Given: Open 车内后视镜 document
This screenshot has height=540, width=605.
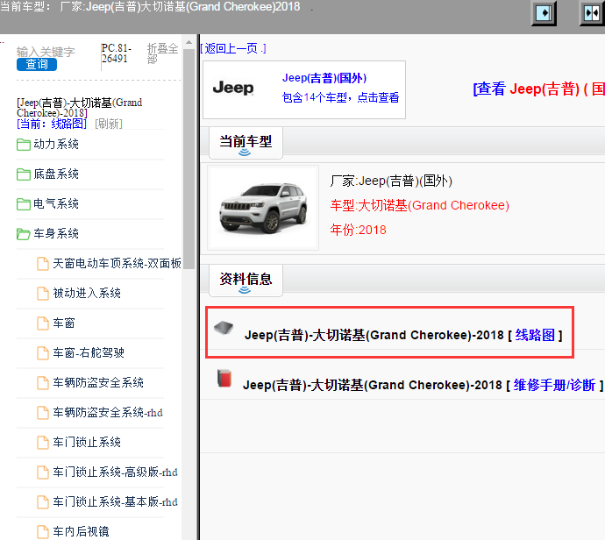Looking at the screenshot, I should tap(81, 531).
